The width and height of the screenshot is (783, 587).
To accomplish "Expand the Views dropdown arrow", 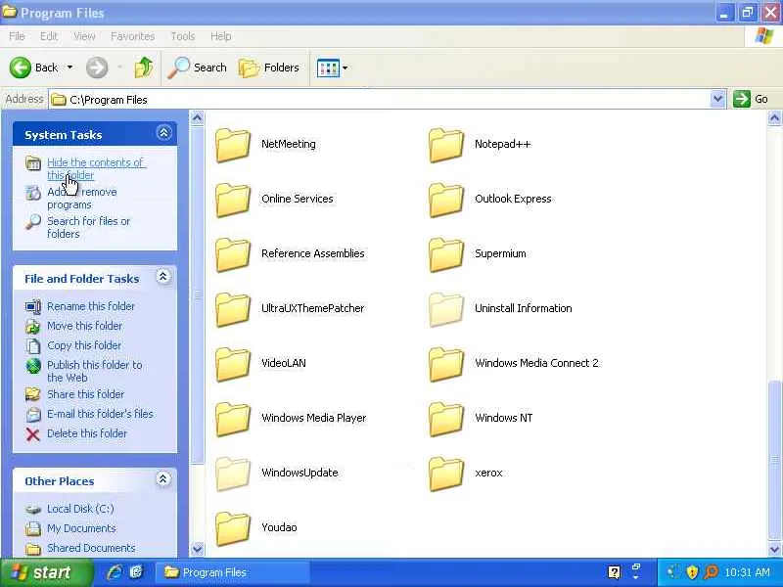I will [345, 68].
